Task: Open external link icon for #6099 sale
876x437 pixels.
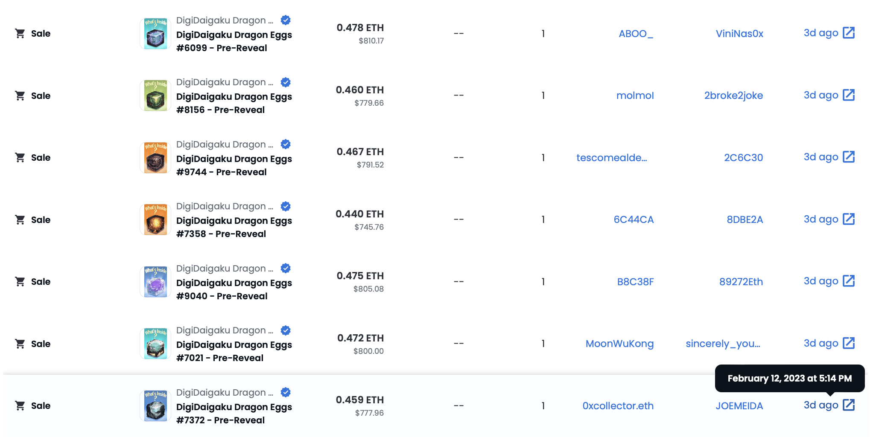Action: pos(849,33)
